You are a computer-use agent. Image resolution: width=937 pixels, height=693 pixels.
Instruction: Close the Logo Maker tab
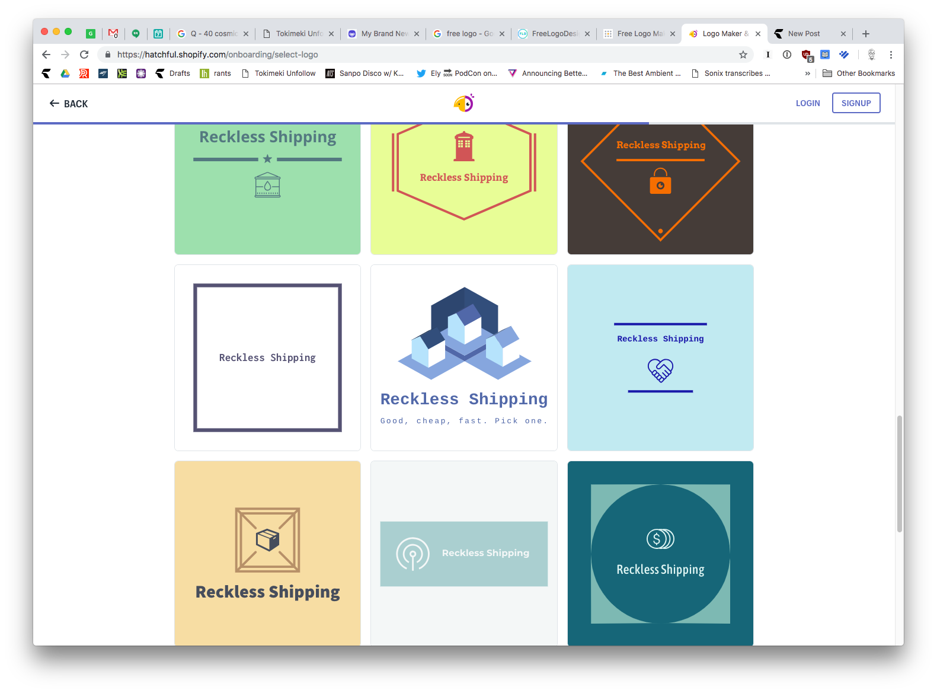click(x=758, y=34)
